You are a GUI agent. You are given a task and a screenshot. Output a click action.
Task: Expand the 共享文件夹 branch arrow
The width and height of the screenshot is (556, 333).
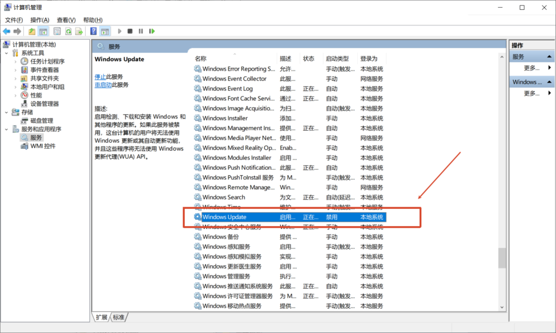(15, 79)
